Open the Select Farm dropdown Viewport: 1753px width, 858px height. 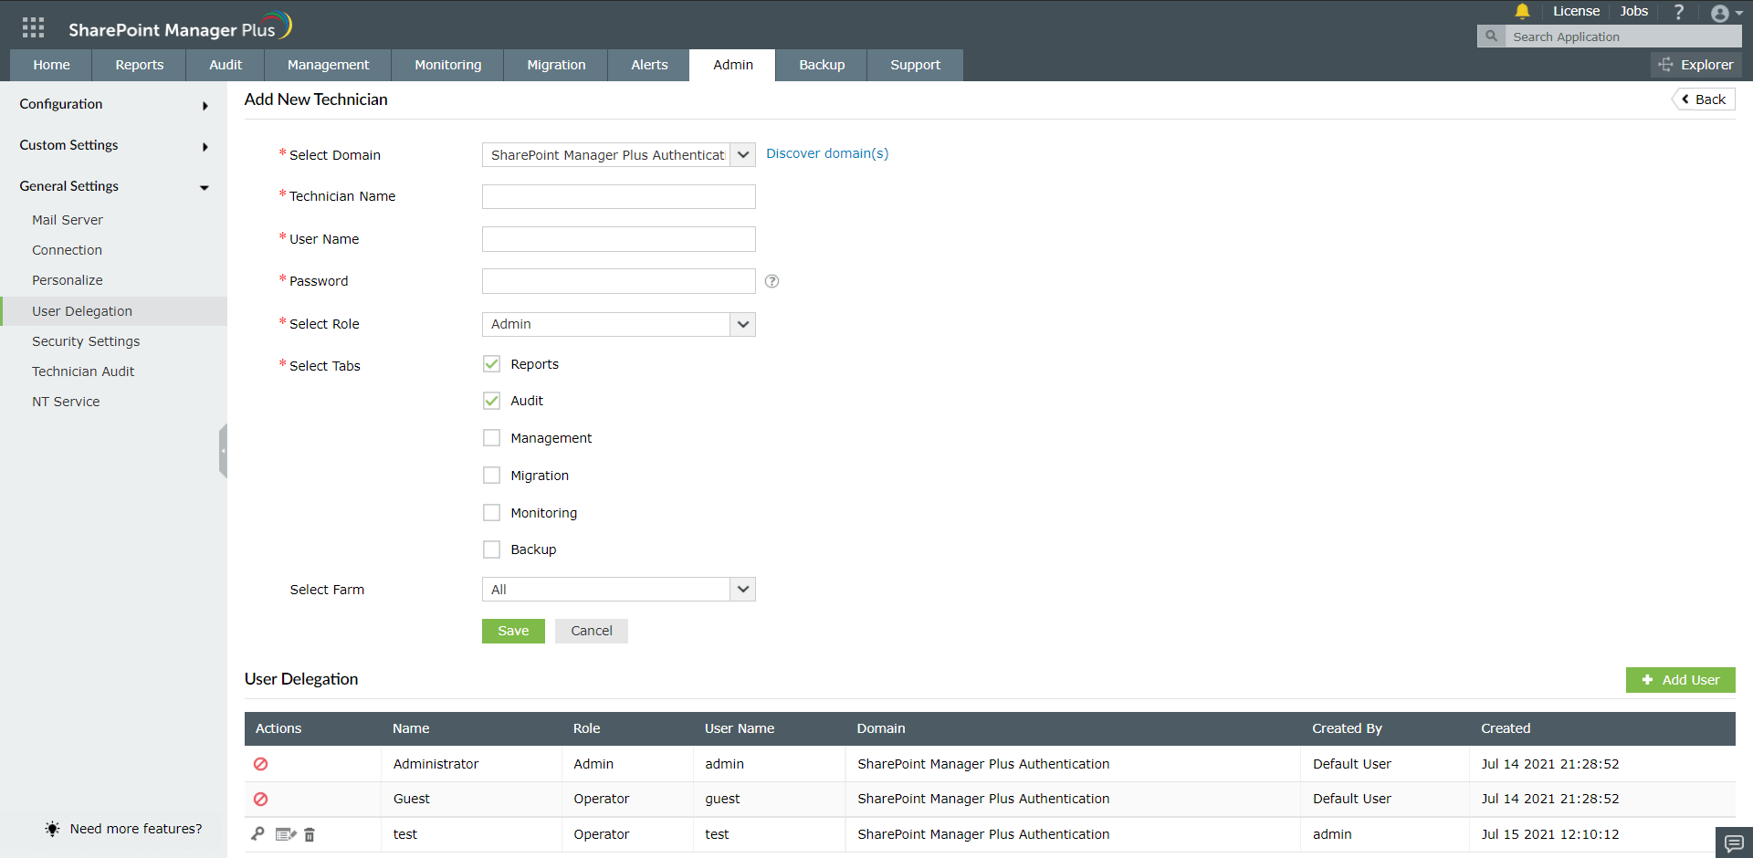coord(619,590)
